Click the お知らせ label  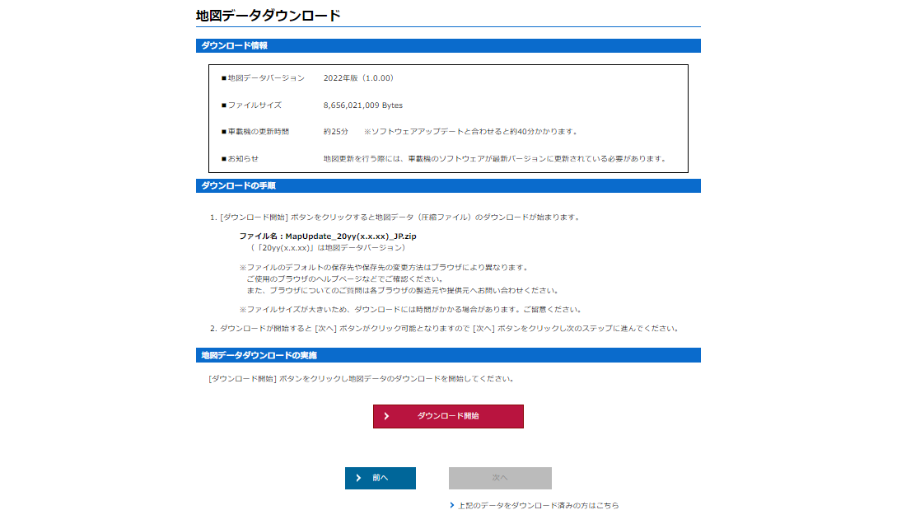(x=243, y=159)
